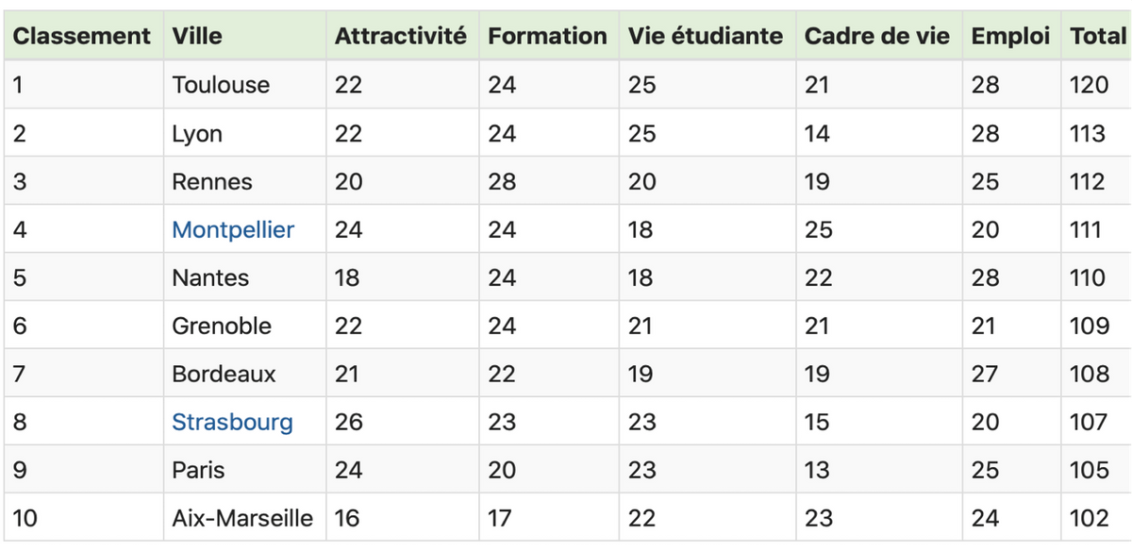This screenshot has height=551, width=1132.
Task: Click Aix-Marseille's total score of 102
Action: click(1089, 518)
